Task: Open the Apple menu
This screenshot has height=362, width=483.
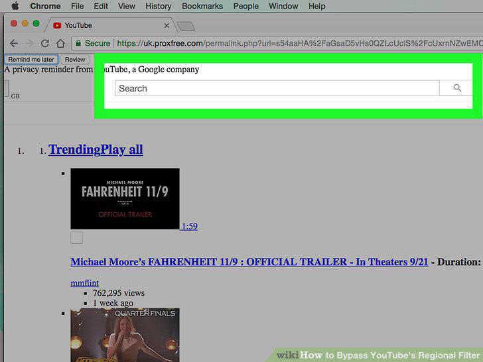Action: (15, 6)
